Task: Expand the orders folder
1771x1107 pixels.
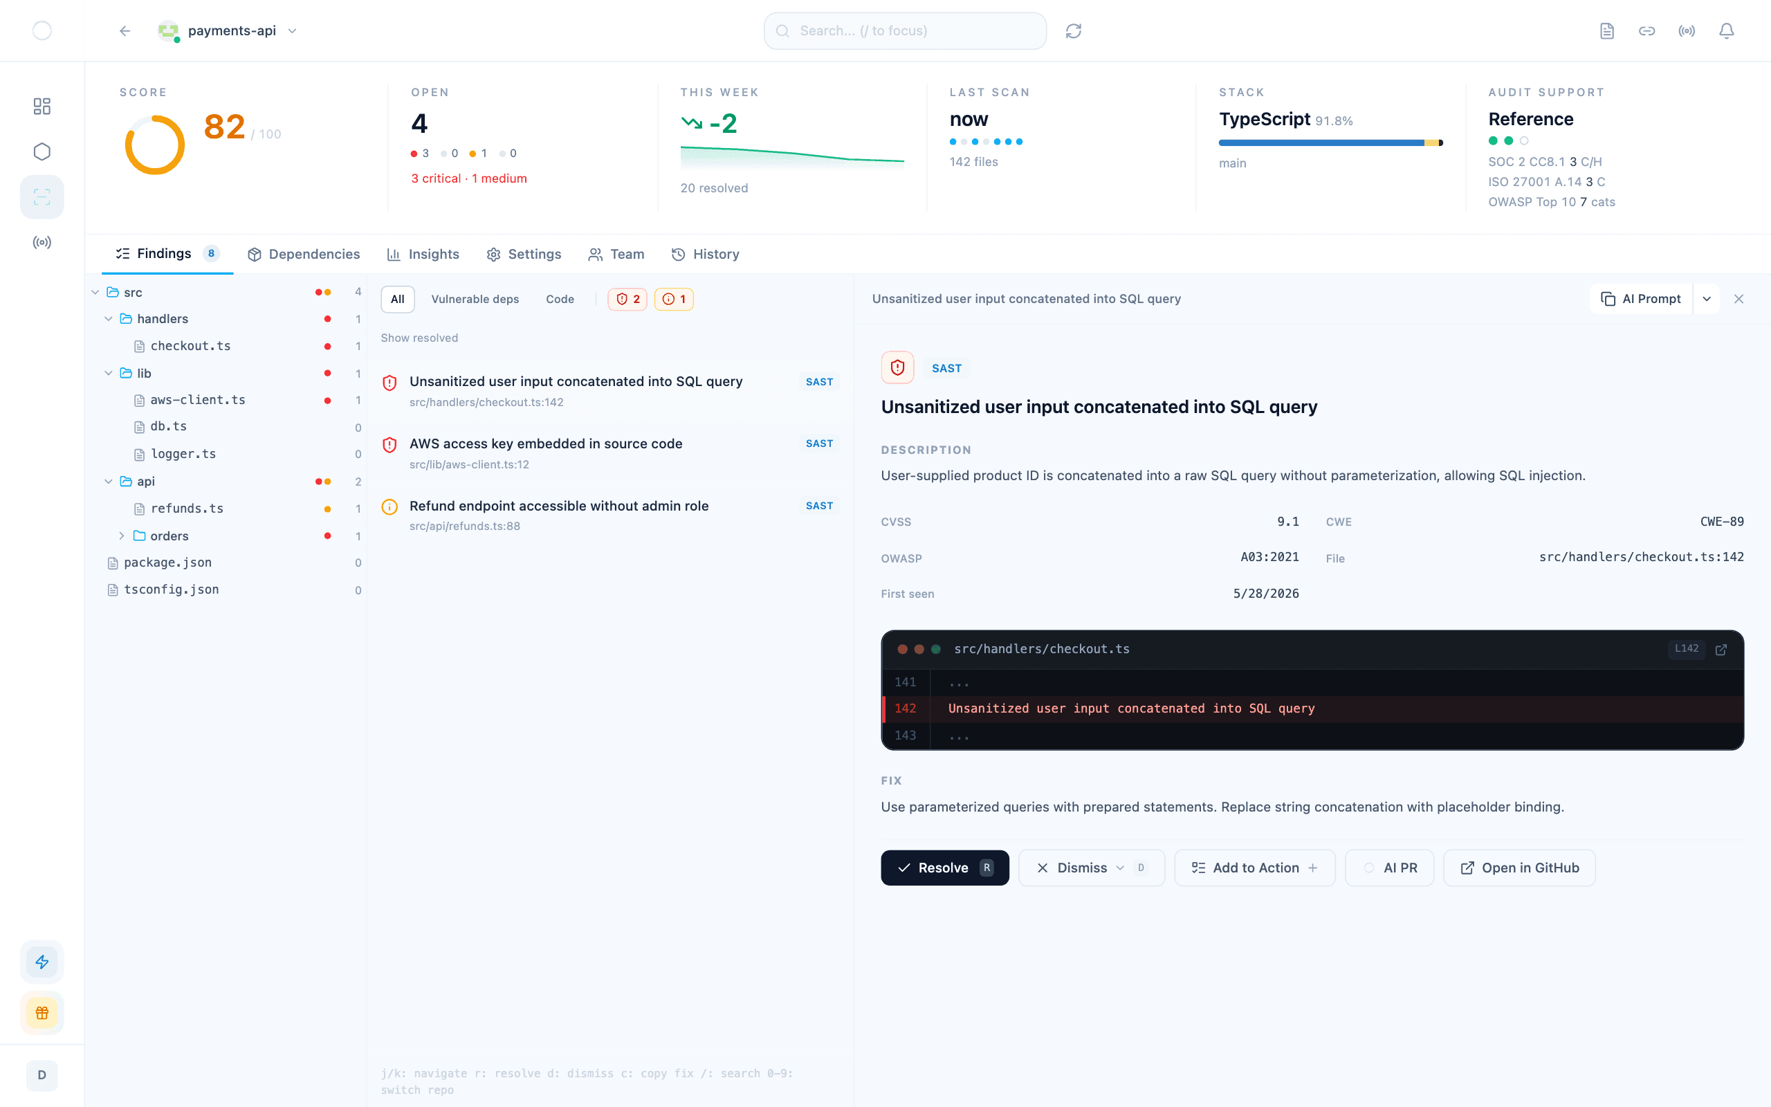Action: coord(122,536)
